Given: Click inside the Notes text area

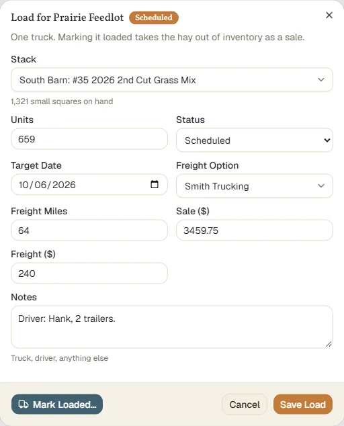Looking at the screenshot, I should click(172, 327).
